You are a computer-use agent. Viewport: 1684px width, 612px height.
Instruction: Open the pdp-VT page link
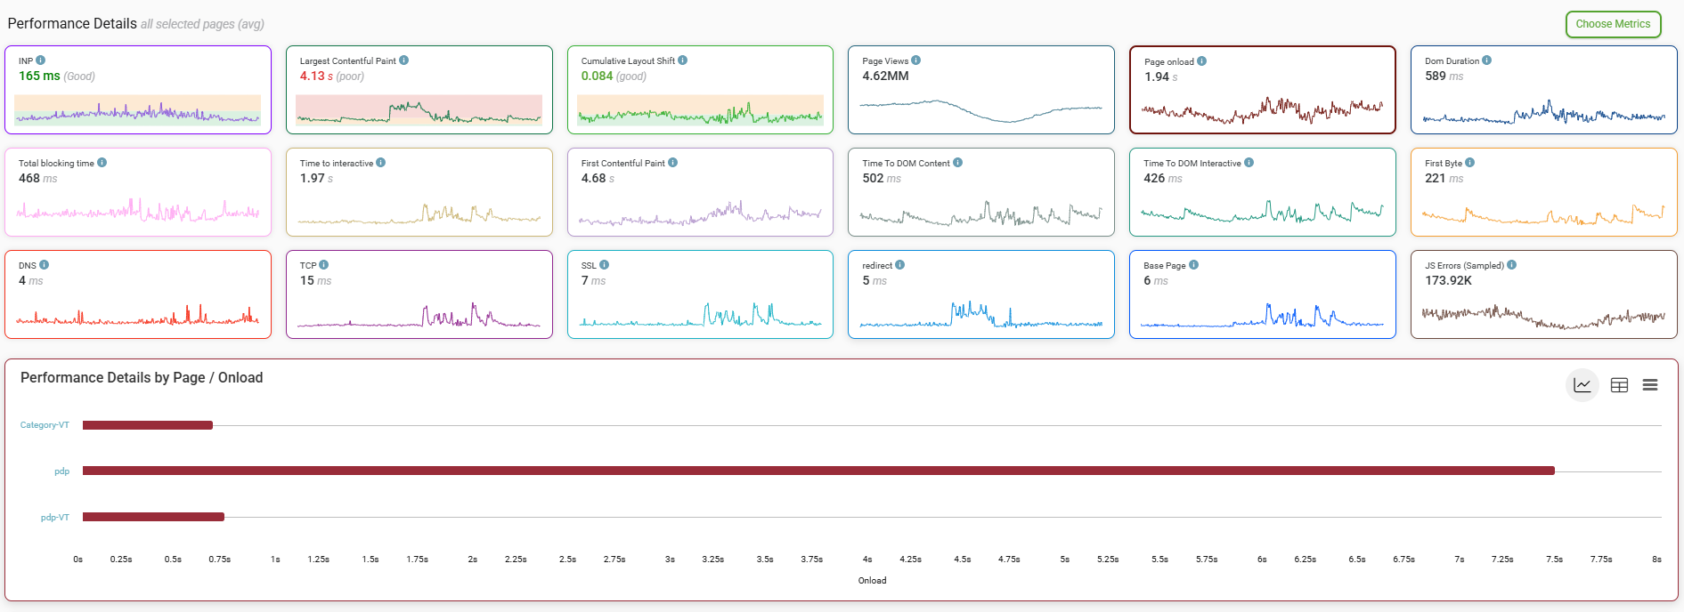point(55,518)
